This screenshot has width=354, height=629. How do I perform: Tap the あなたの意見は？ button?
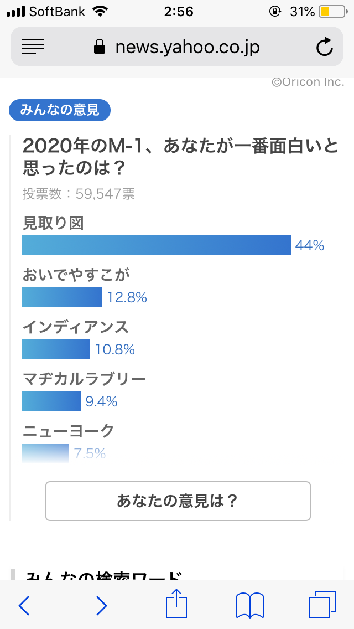click(x=178, y=501)
